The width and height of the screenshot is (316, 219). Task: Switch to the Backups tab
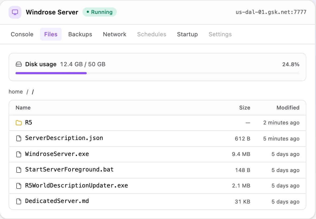pos(80,34)
